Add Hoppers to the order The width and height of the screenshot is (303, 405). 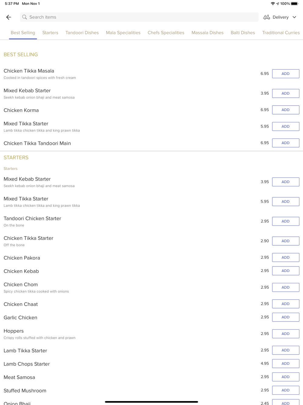pos(285,334)
